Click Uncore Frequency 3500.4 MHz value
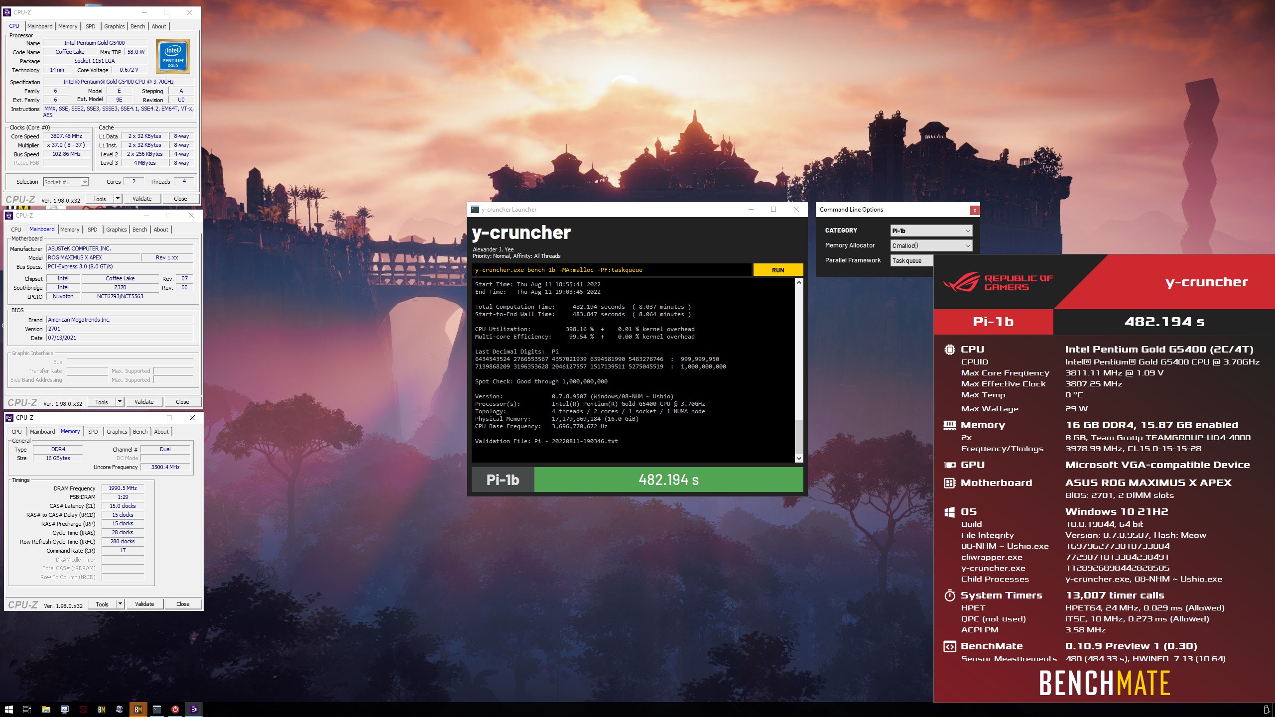 coord(165,467)
